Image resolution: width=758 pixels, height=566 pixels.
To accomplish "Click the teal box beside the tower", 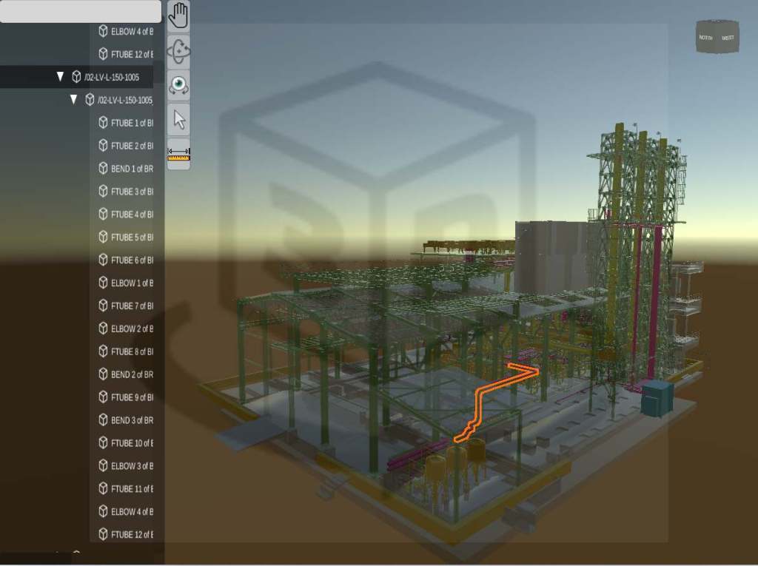I will pyautogui.click(x=656, y=399).
